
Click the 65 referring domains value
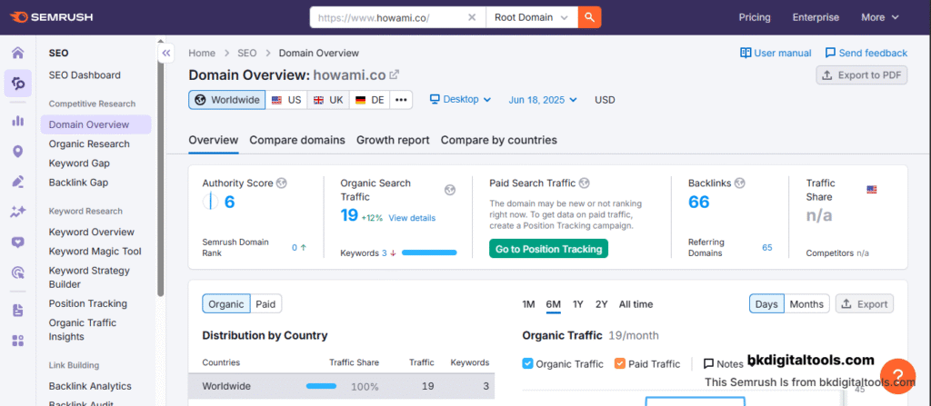click(x=767, y=248)
